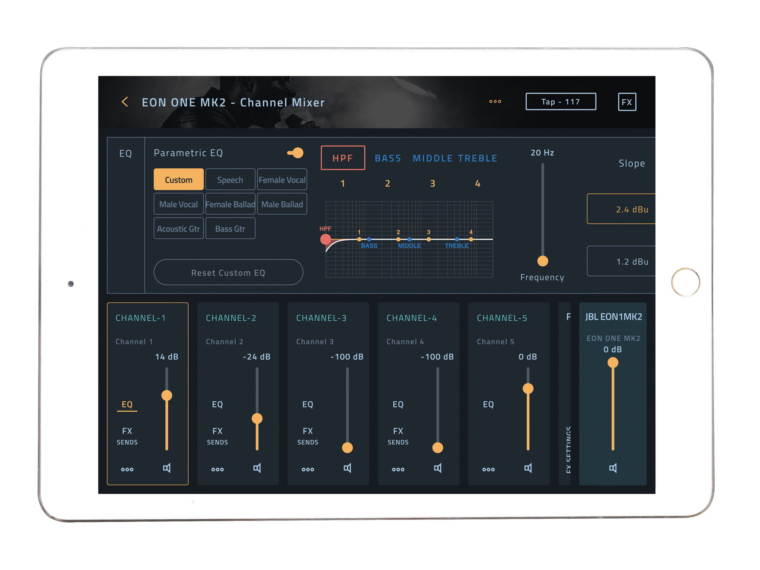Mute Channel 5 with its speaker icon

(x=528, y=468)
